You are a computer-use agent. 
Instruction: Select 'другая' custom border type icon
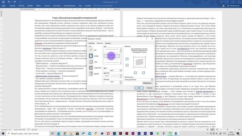[91, 74]
